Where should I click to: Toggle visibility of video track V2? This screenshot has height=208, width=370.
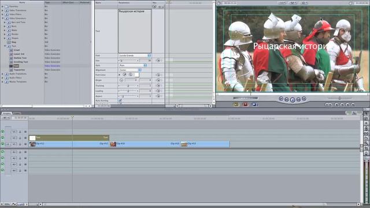coord(2,138)
